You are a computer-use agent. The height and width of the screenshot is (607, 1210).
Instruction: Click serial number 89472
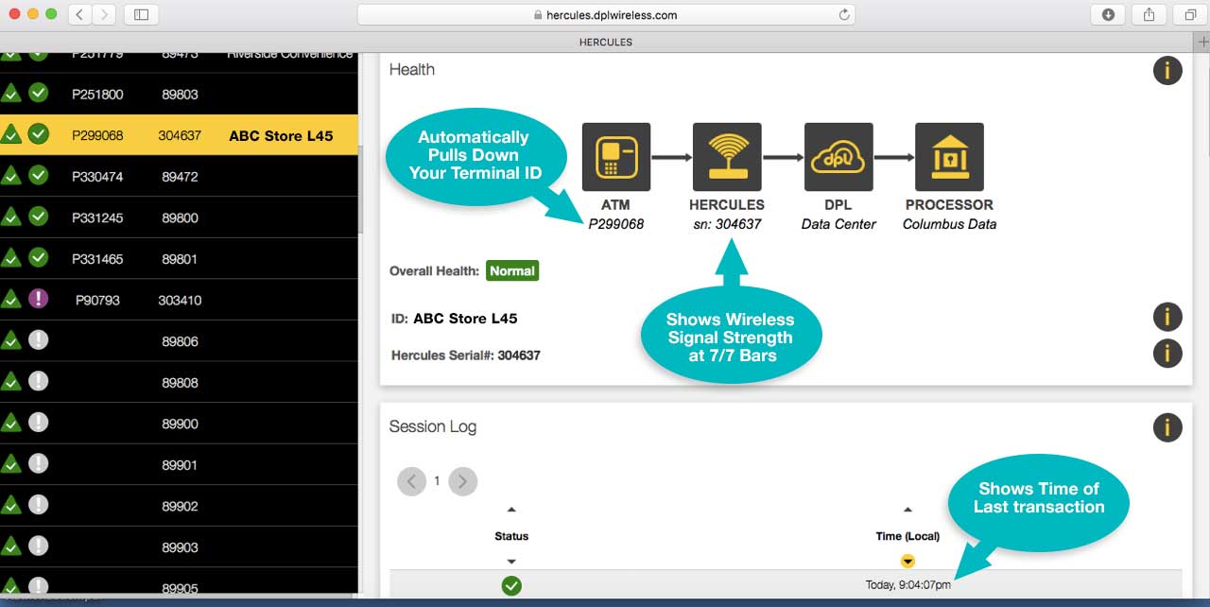coord(180,177)
